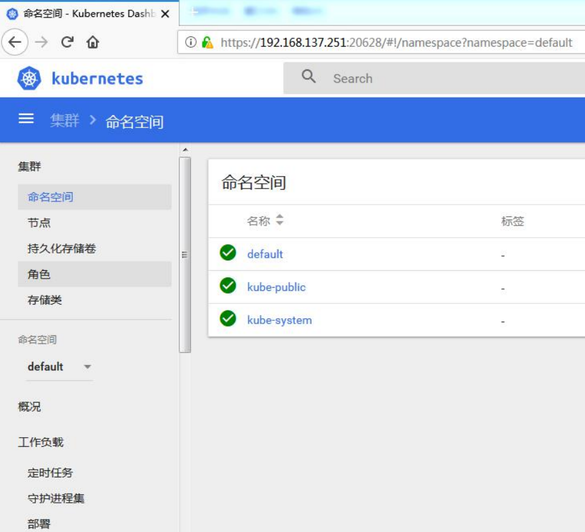Open 角色 in the sidebar
Viewport: 585px width, 532px height.
tap(94, 274)
